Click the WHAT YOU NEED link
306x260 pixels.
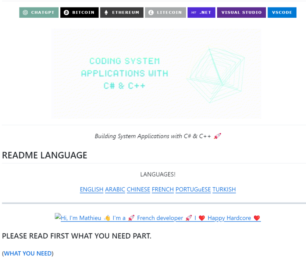tap(28, 253)
